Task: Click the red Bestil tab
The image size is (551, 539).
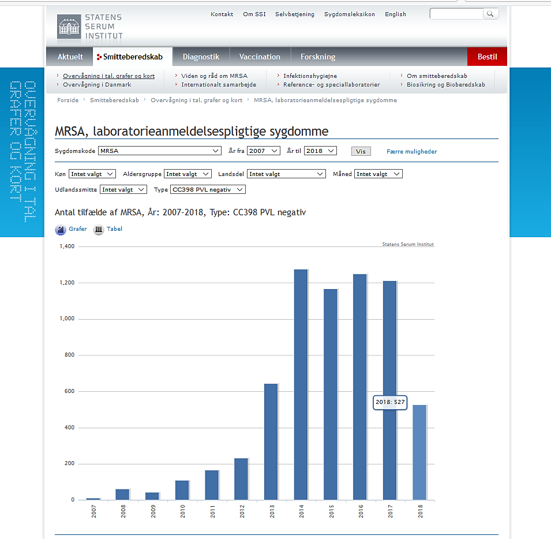Action: (487, 57)
